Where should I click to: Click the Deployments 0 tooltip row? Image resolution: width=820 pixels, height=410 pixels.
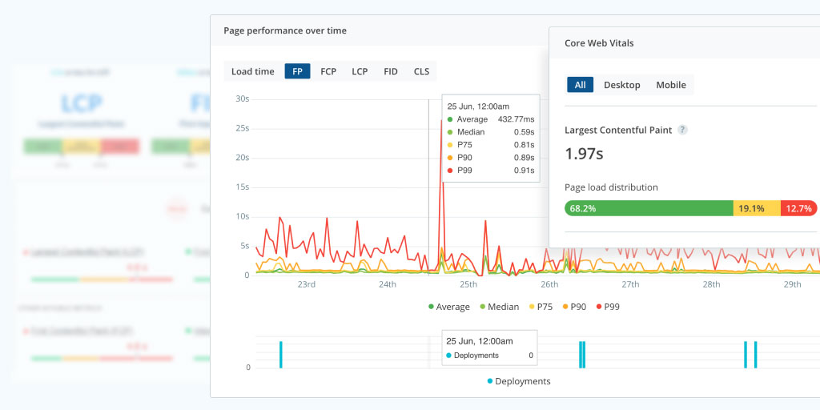489,356
